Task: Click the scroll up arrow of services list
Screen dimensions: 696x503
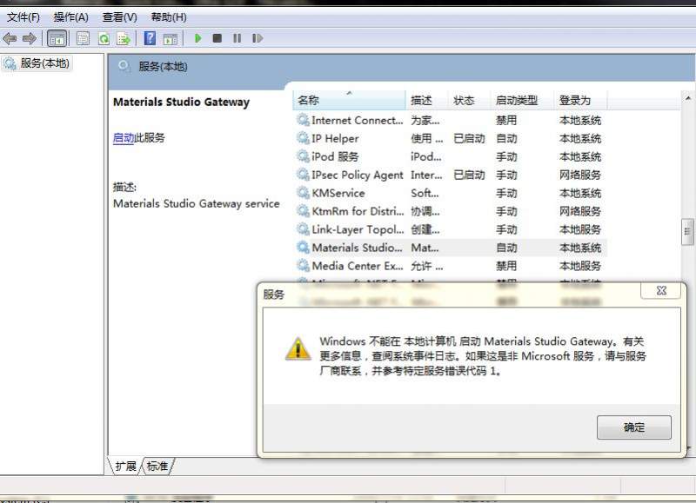Action: [x=687, y=98]
